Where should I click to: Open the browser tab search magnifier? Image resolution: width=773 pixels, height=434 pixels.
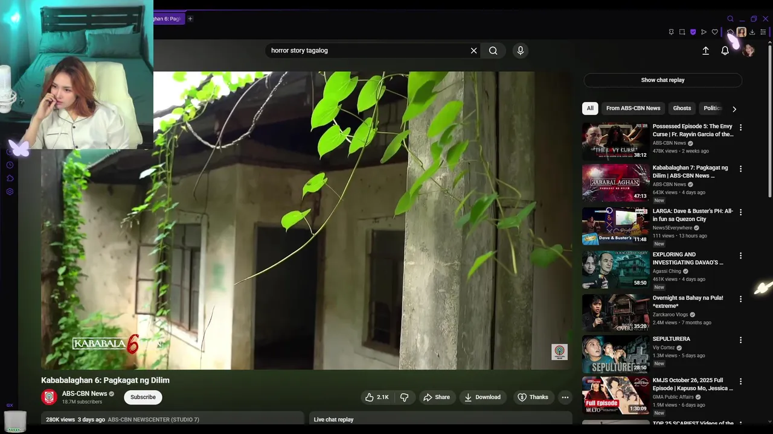pyautogui.click(x=730, y=19)
